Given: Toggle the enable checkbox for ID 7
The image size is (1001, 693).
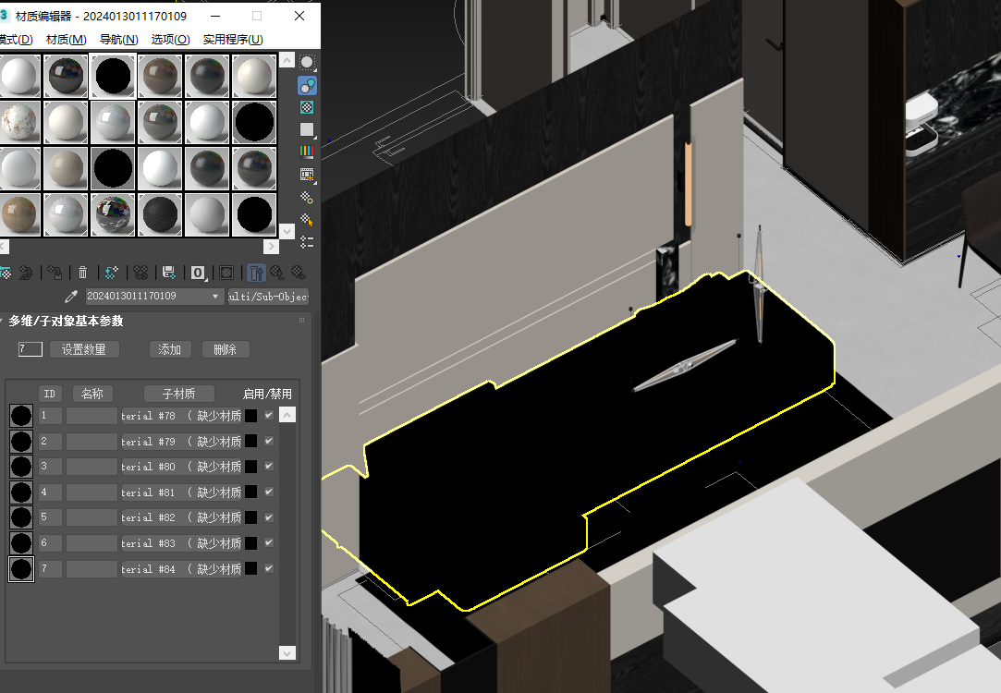Looking at the screenshot, I should point(269,568).
